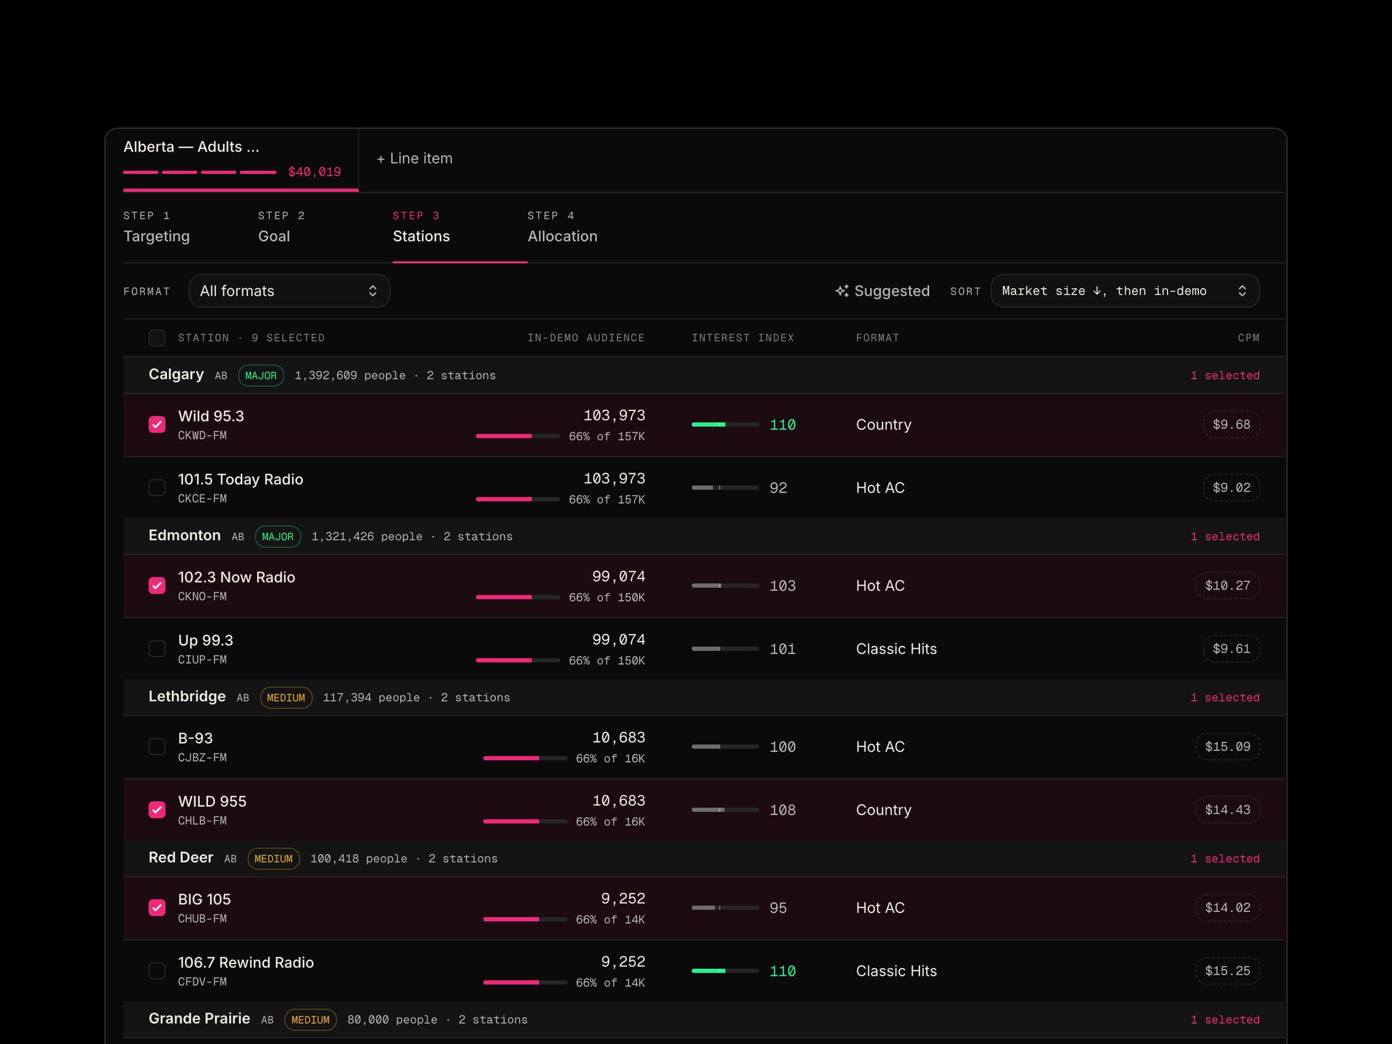Click the Lethbridge market name
This screenshot has width=1392, height=1044.
187,697
